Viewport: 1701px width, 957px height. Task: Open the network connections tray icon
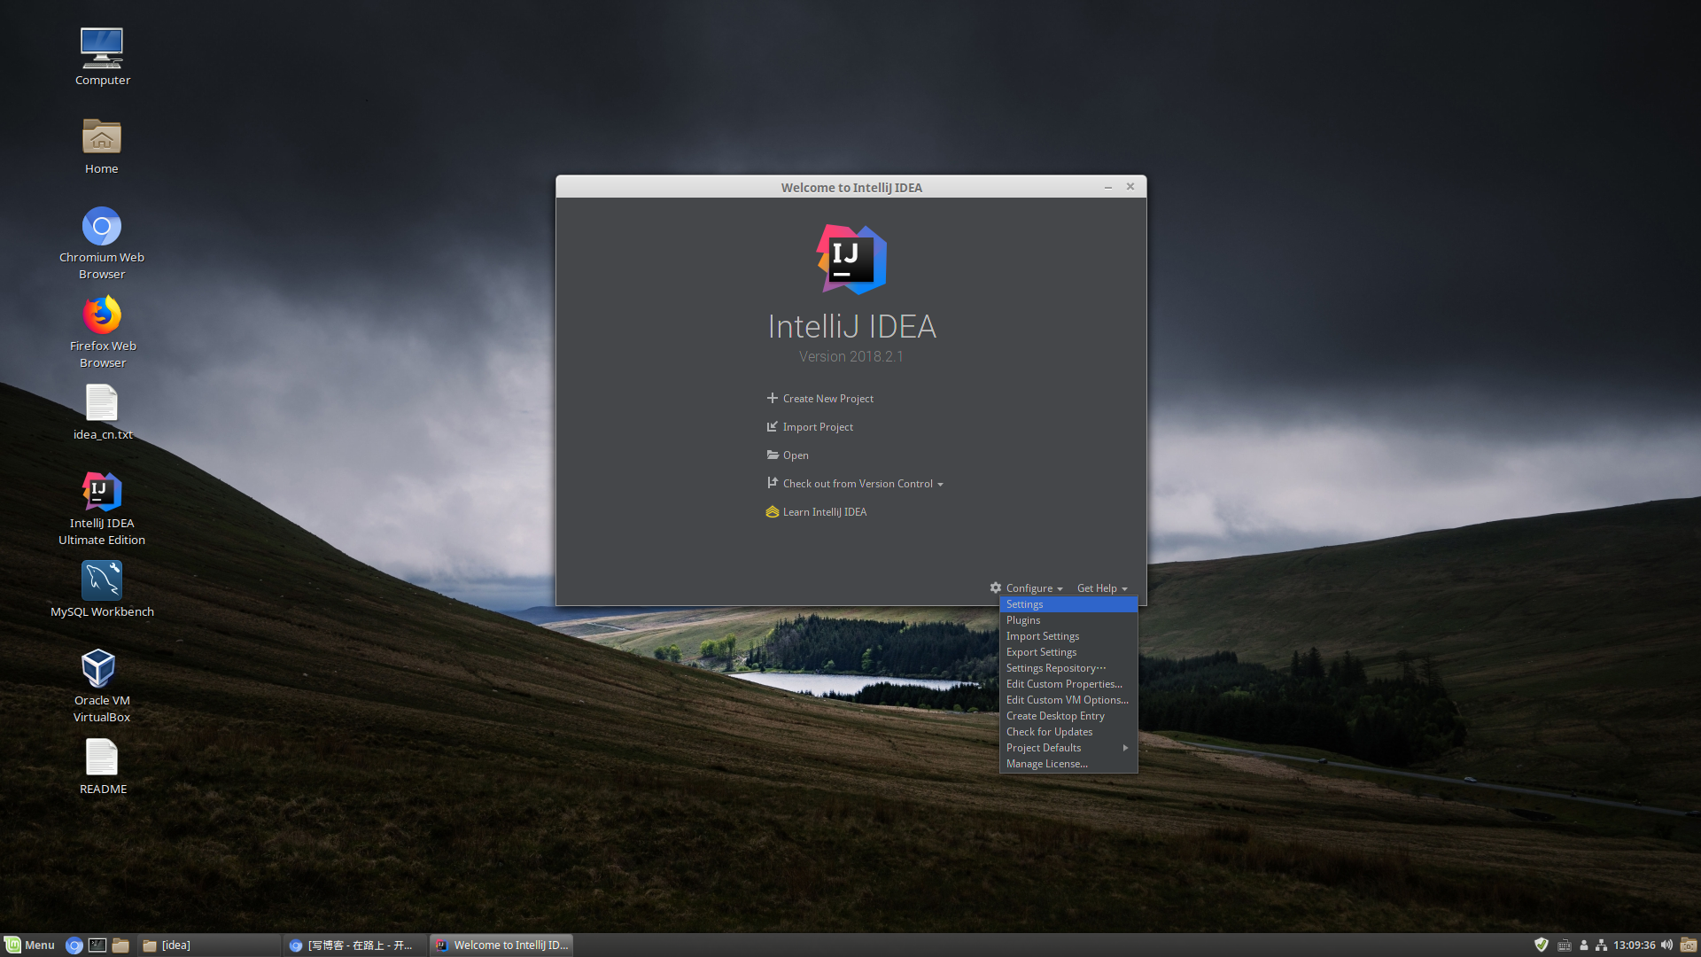click(1601, 945)
